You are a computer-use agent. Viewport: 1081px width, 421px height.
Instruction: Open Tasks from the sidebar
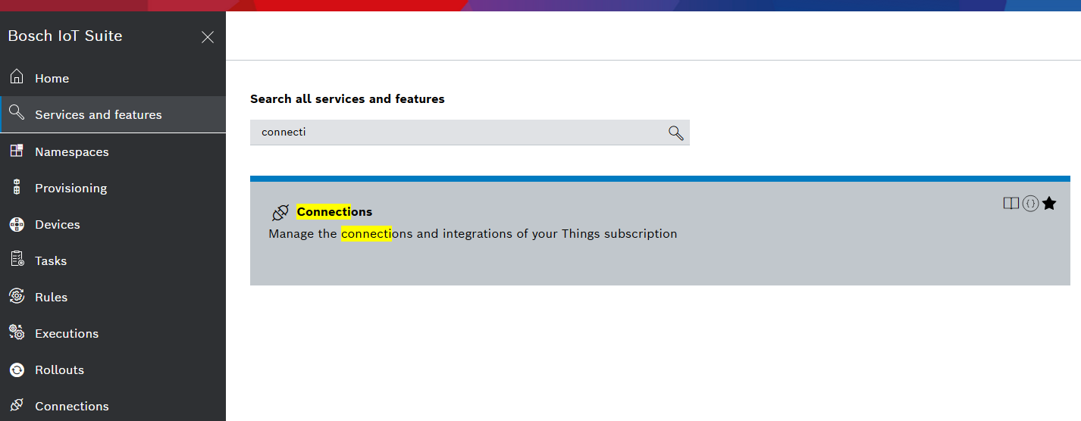pyautogui.click(x=113, y=260)
